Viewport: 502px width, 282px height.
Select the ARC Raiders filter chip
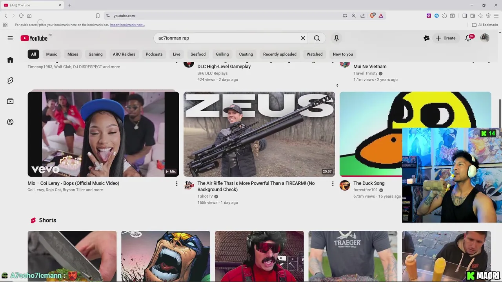124,54
